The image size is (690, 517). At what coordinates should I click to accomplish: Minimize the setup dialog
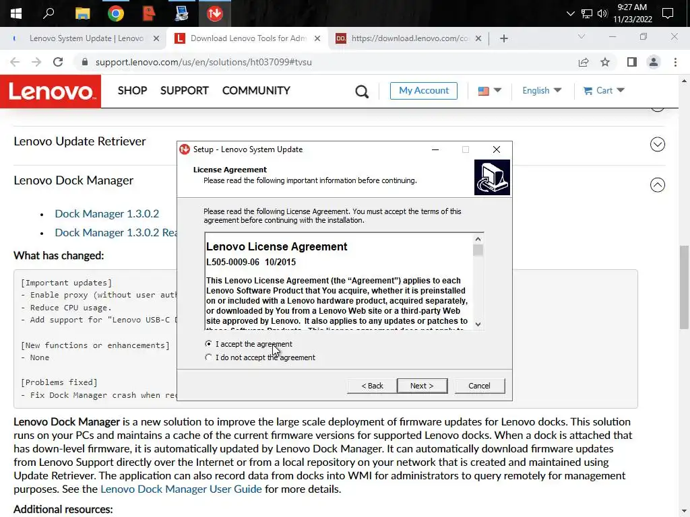tap(435, 149)
